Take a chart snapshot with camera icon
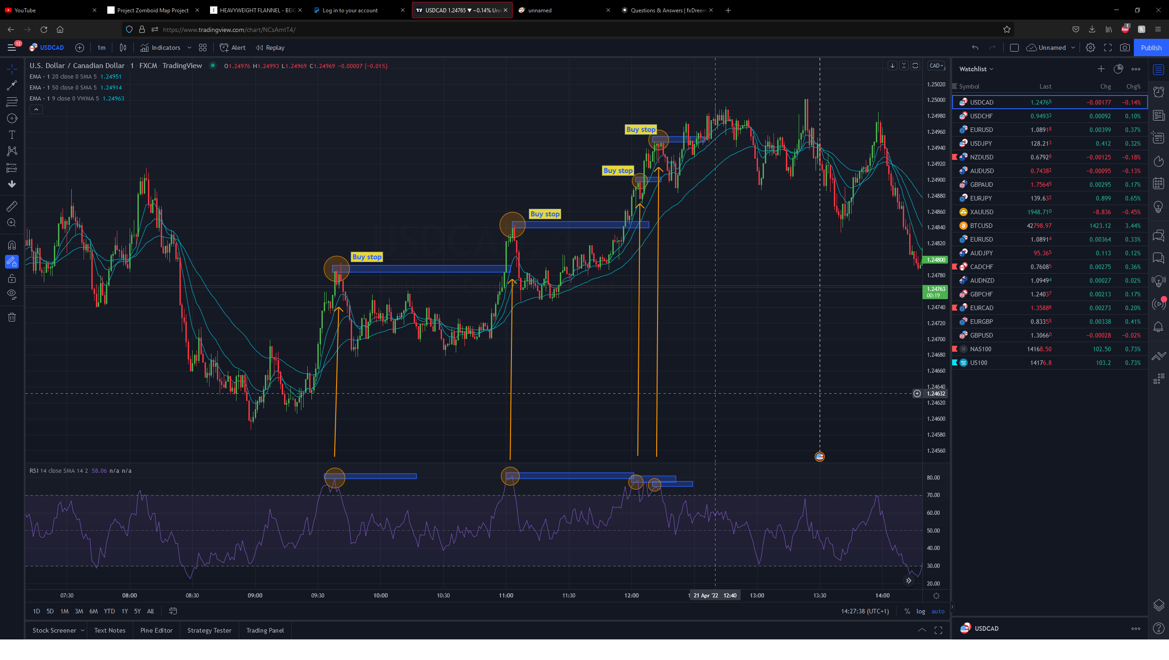This screenshot has width=1169, height=660. [x=1125, y=48]
